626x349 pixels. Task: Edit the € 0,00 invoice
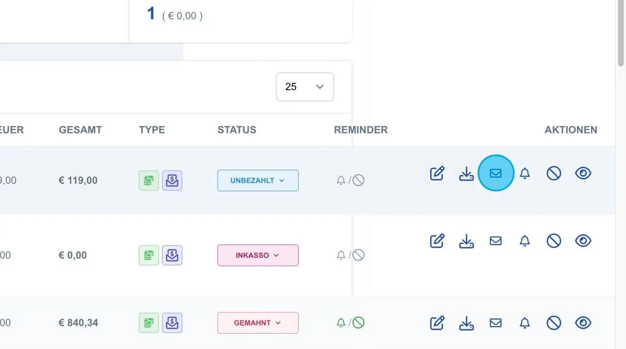[x=437, y=241]
